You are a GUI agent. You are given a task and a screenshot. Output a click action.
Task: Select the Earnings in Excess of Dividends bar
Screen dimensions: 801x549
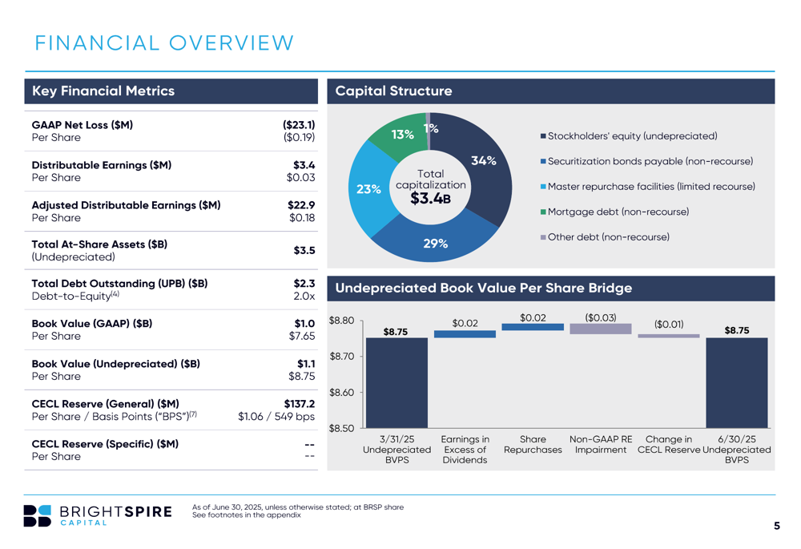click(x=465, y=333)
